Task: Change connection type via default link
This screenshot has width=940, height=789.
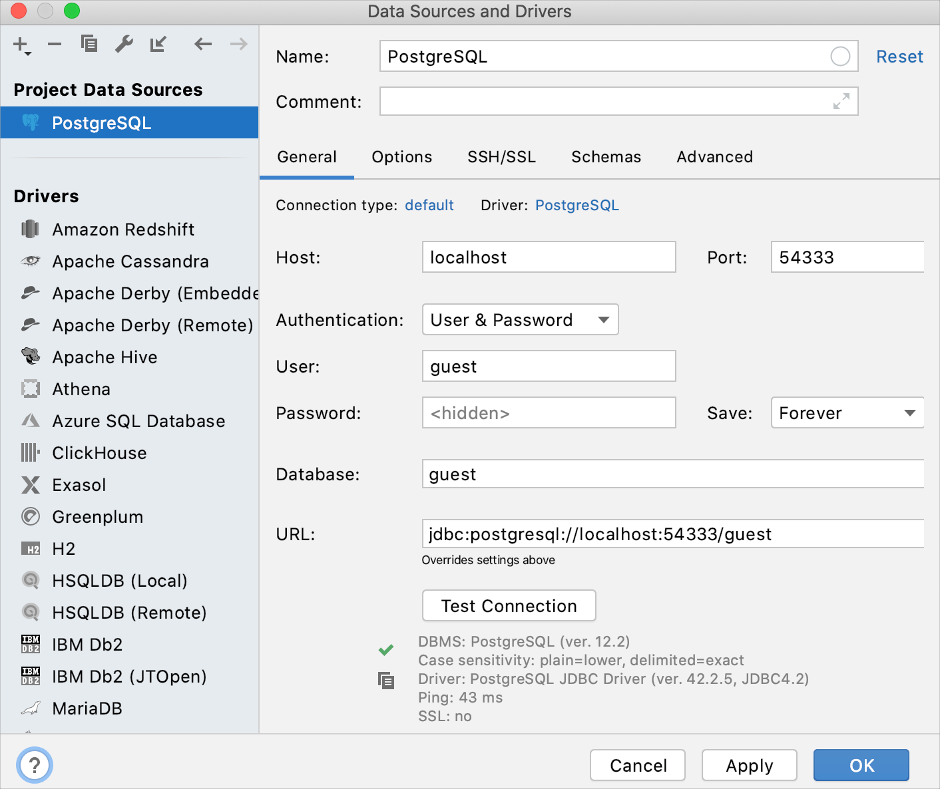Action: [429, 206]
